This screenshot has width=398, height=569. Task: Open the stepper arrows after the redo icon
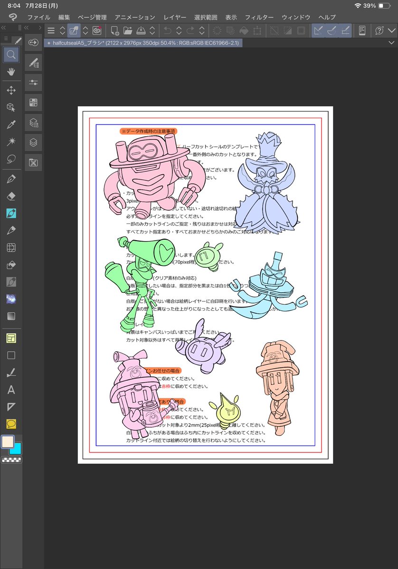tap(202, 31)
